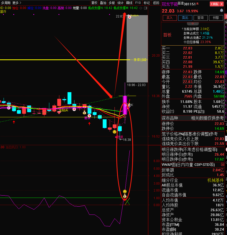Click the 预警 alert button
This screenshot has height=235, width=227.
point(216,18)
